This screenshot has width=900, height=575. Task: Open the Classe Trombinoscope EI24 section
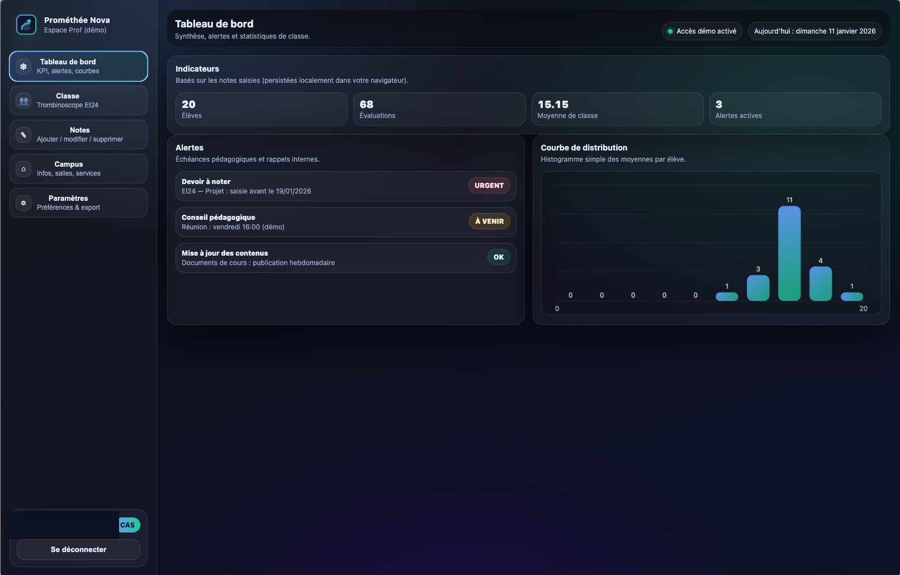[x=78, y=101]
